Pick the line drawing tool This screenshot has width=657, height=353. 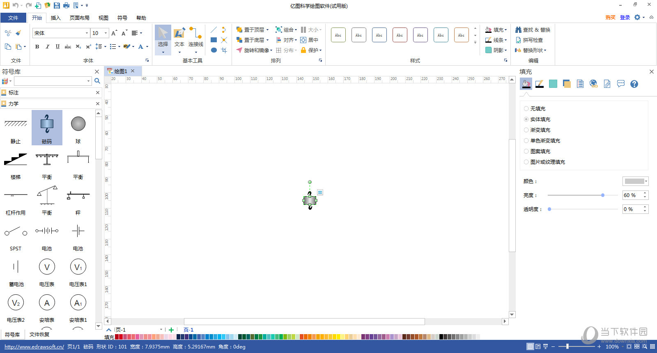[214, 30]
